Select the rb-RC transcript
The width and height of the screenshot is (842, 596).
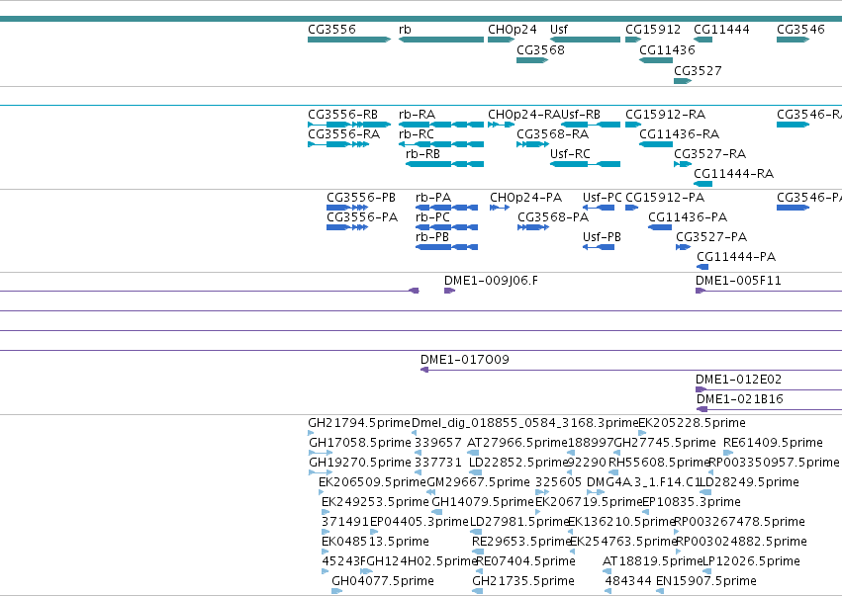tap(441, 144)
